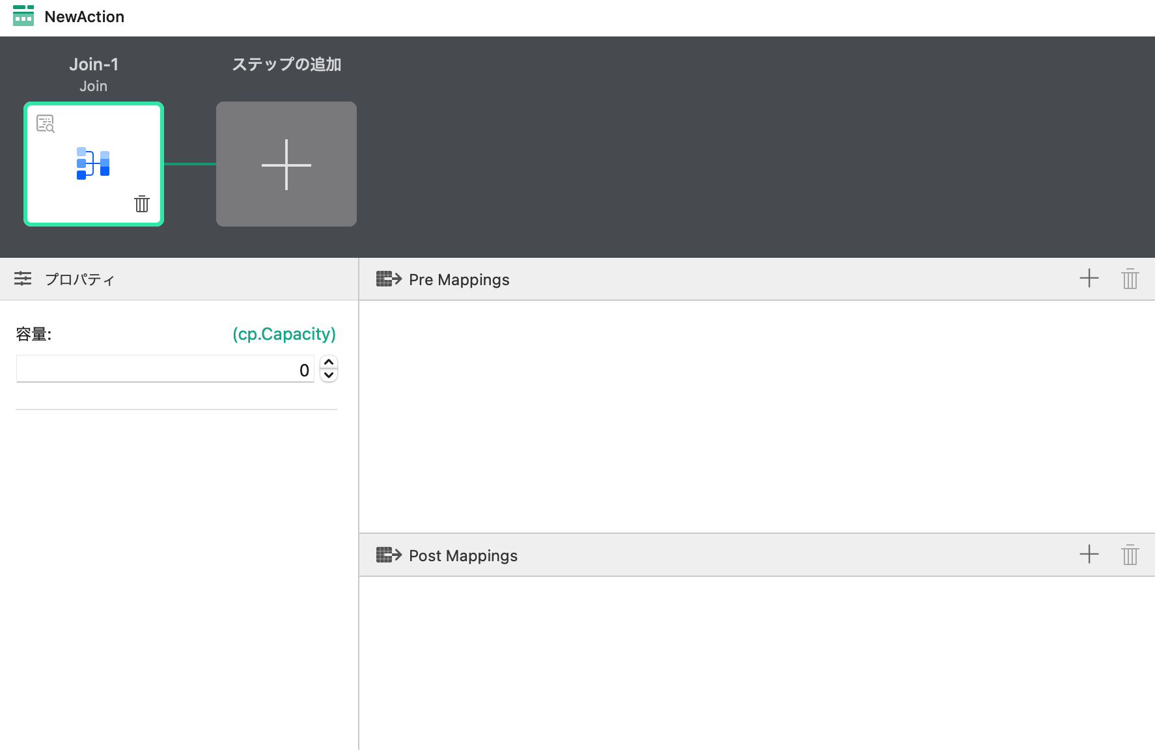Click the プロパティ panel header
The width and height of the screenshot is (1155, 750).
click(x=179, y=279)
